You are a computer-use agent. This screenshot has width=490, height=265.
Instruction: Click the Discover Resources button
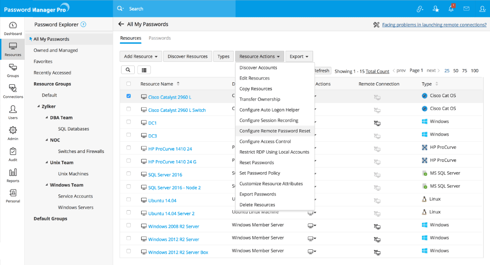[x=188, y=56]
